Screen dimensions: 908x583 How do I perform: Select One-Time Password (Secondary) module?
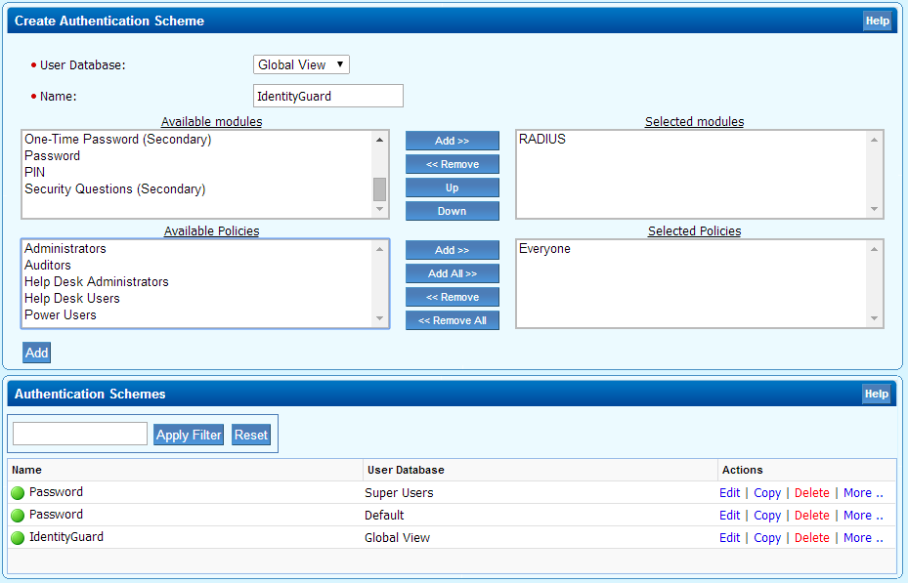(x=117, y=140)
